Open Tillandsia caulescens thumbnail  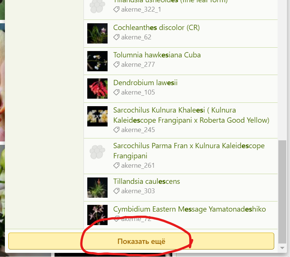tap(97, 188)
